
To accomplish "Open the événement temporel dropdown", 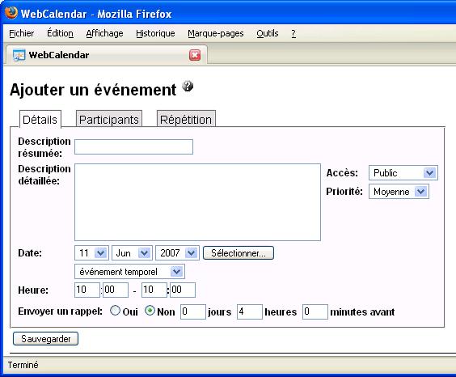I will point(129,272).
